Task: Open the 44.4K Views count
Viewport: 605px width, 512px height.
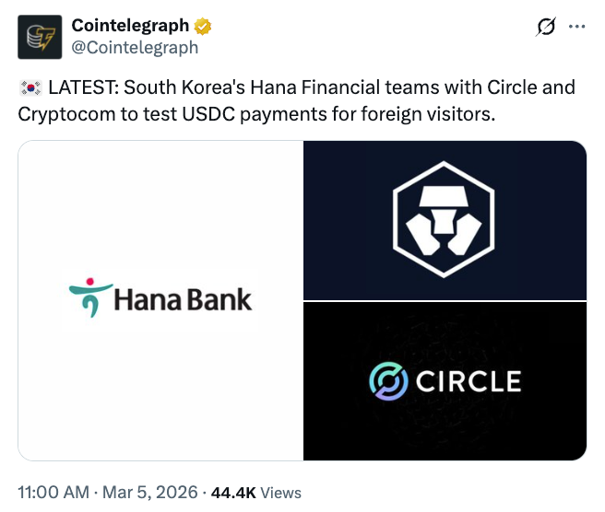Action: click(x=255, y=493)
